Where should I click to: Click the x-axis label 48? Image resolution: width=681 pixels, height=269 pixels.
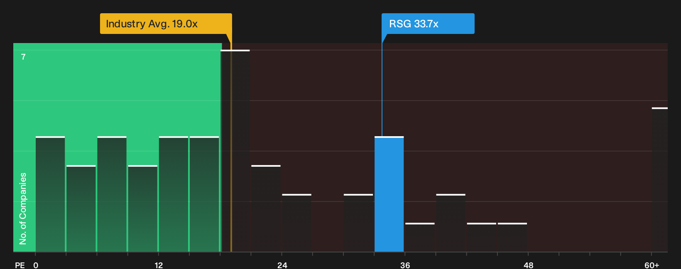coord(529,265)
